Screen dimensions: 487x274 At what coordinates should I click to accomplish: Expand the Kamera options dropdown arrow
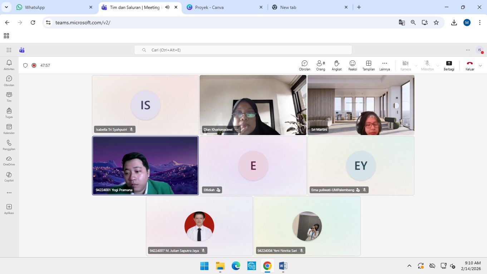(x=416, y=66)
